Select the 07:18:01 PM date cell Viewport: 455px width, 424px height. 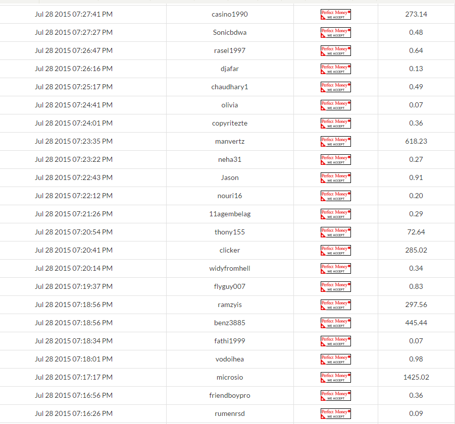pyautogui.click(x=74, y=359)
